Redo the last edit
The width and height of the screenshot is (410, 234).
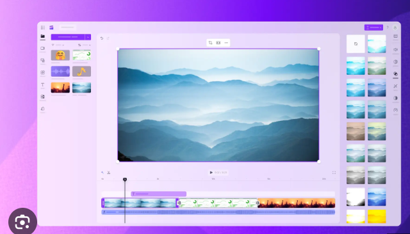(x=108, y=38)
